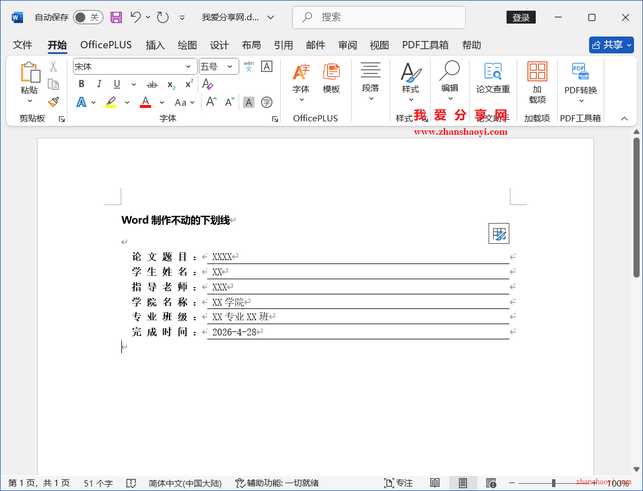Open font dialog launcher in 字体 group
Image resolution: width=643 pixels, height=491 pixels.
point(275,119)
